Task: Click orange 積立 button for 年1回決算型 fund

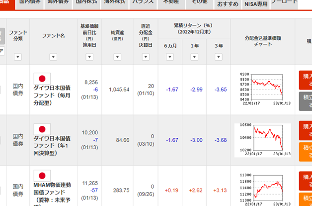Action: pos(306,152)
